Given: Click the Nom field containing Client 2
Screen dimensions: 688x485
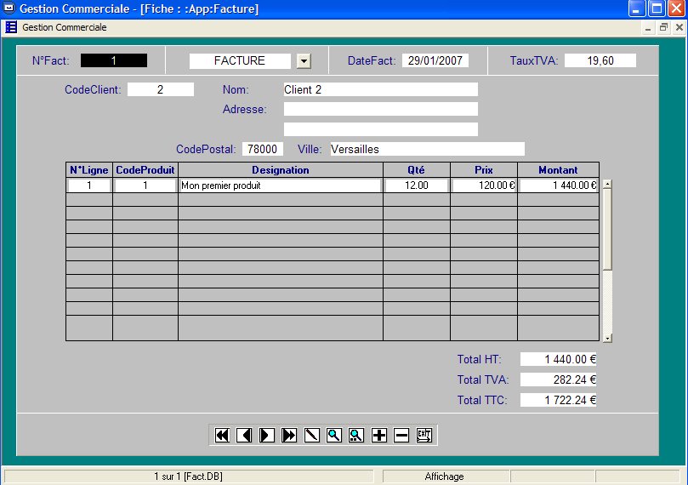Looking at the screenshot, I should click(x=381, y=89).
